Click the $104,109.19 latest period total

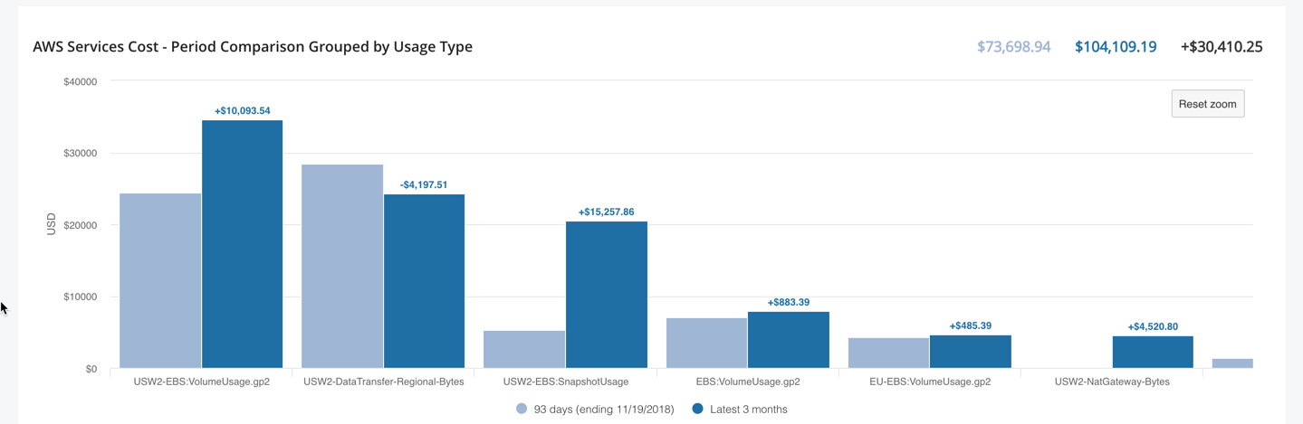coord(1116,47)
